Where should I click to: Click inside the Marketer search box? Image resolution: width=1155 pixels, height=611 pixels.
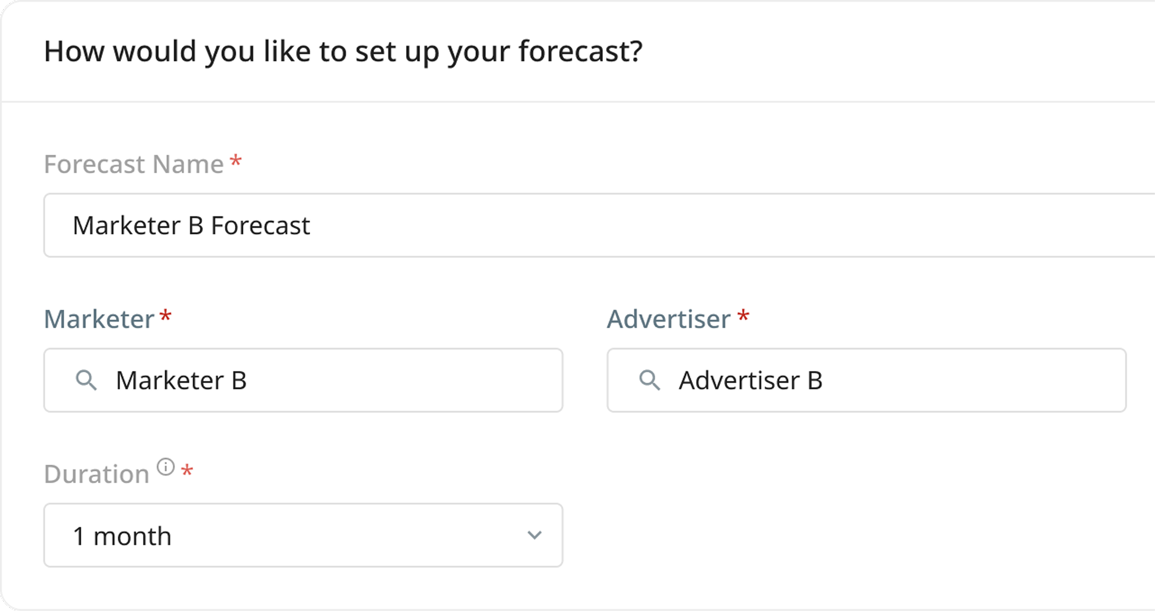coord(359,380)
